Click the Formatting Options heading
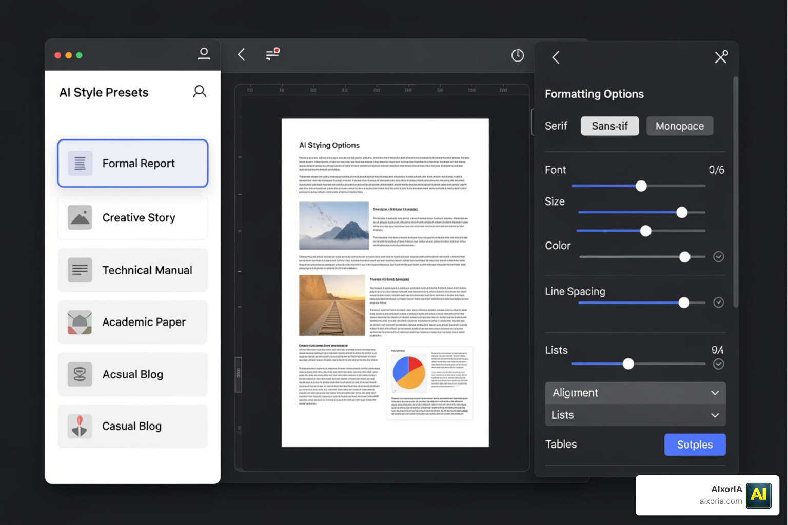788x525 pixels. 594,94
